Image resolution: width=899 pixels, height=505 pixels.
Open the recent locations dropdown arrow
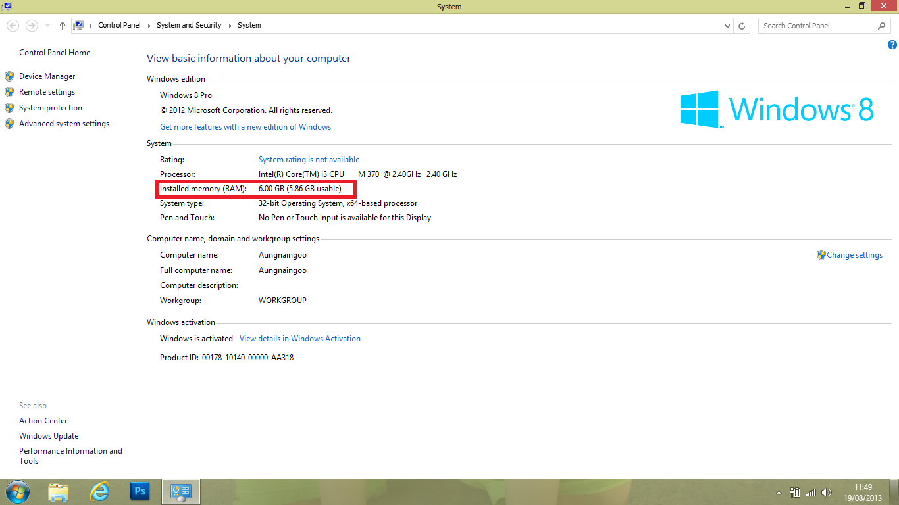[47, 26]
